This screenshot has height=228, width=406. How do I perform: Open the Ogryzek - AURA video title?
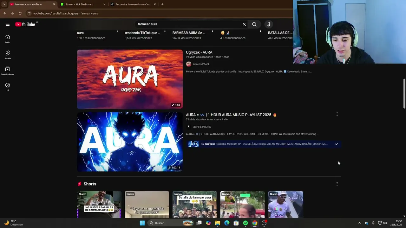click(x=199, y=52)
